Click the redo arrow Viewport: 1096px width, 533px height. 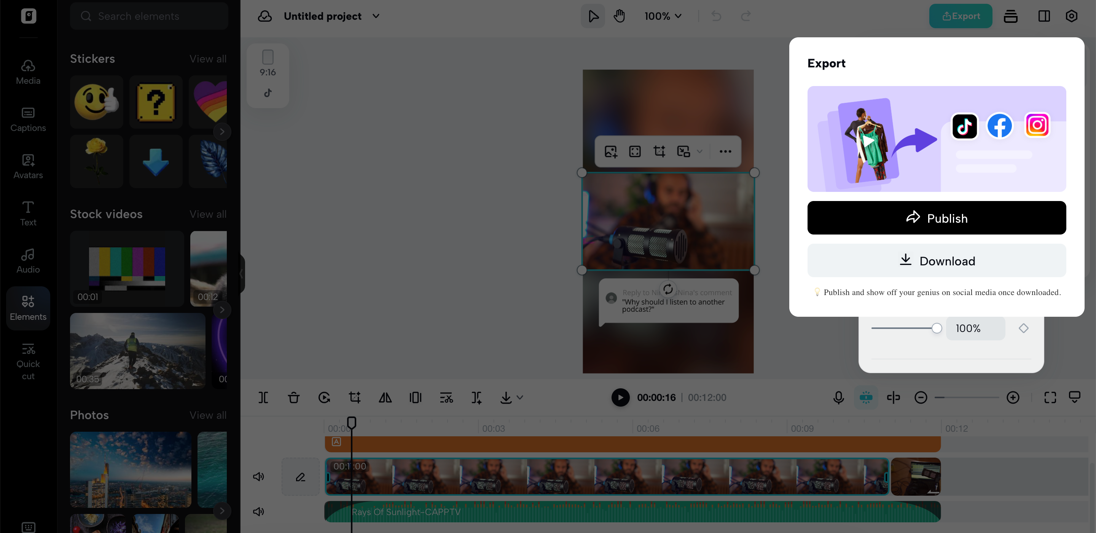tap(746, 16)
